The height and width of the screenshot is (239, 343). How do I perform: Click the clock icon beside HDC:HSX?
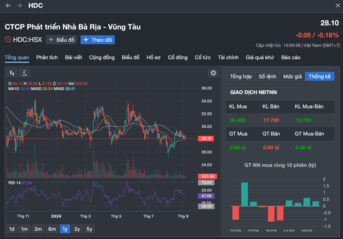click(x=8, y=40)
